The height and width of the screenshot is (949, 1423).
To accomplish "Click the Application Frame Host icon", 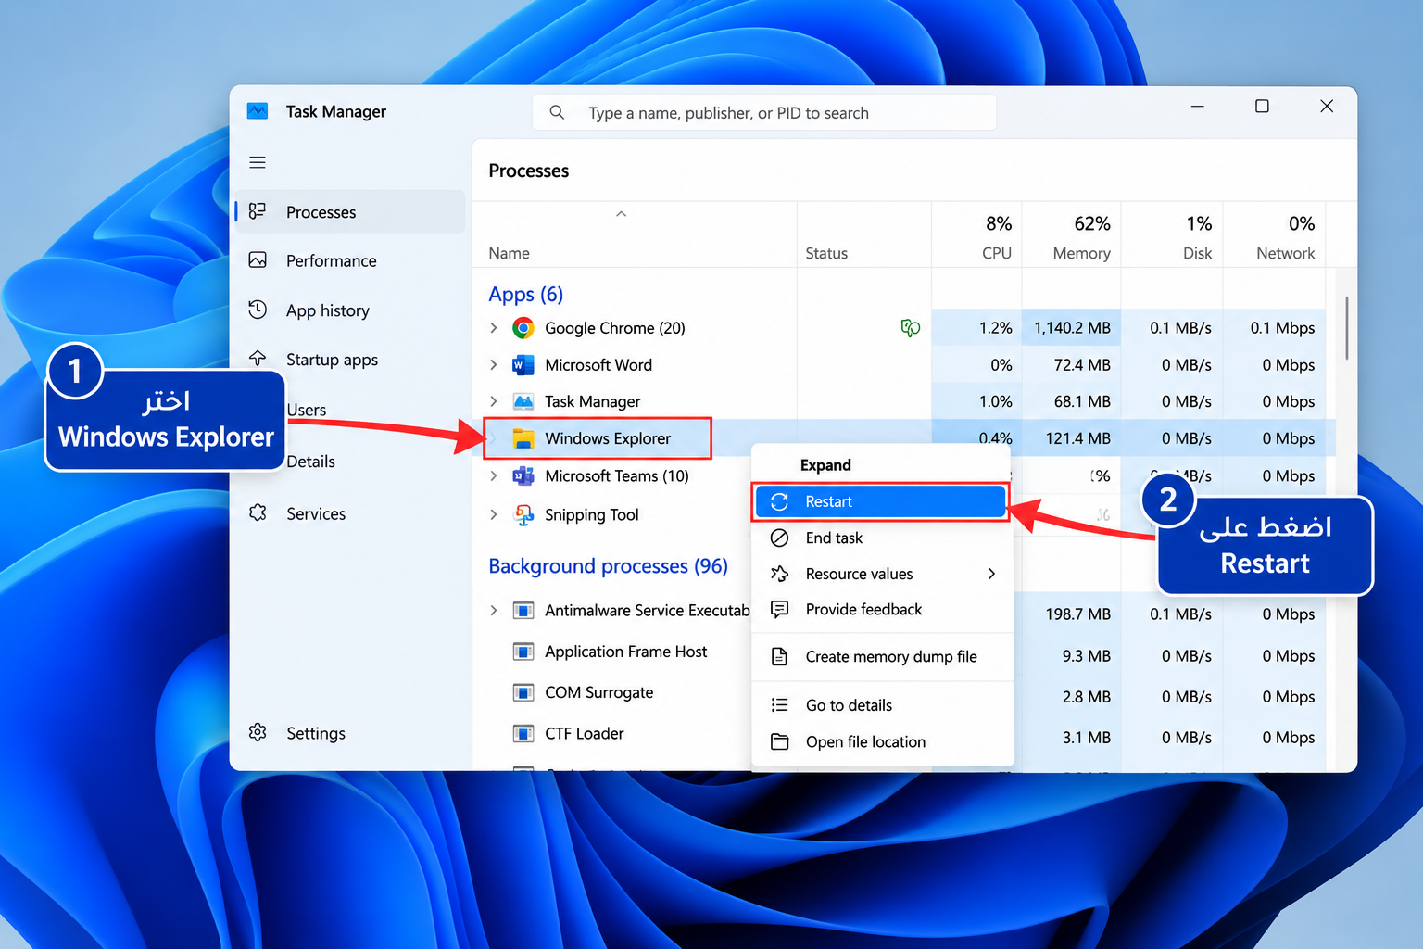I will [523, 652].
